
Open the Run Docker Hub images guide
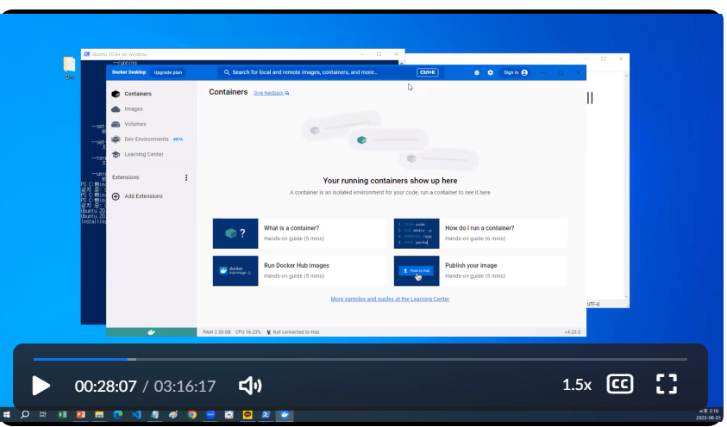(300, 271)
